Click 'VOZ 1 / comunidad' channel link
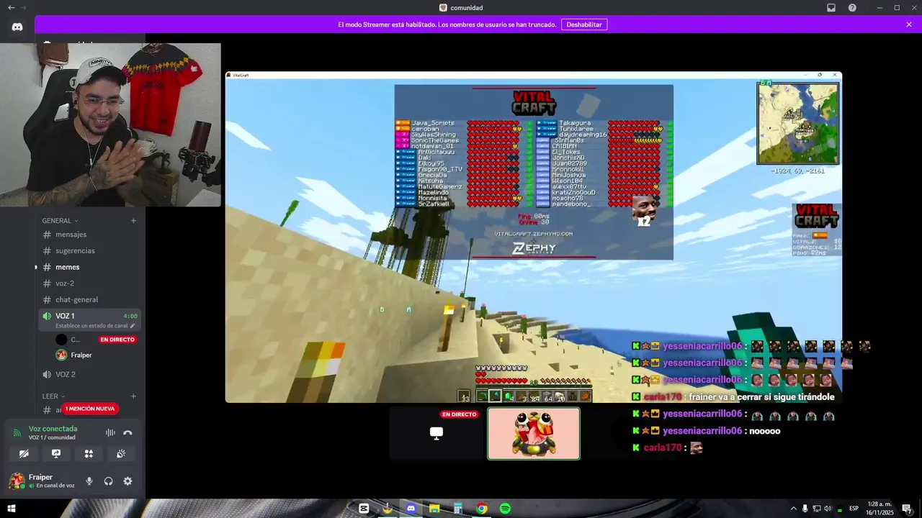Viewport: 922px width, 518px height. click(x=52, y=437)
